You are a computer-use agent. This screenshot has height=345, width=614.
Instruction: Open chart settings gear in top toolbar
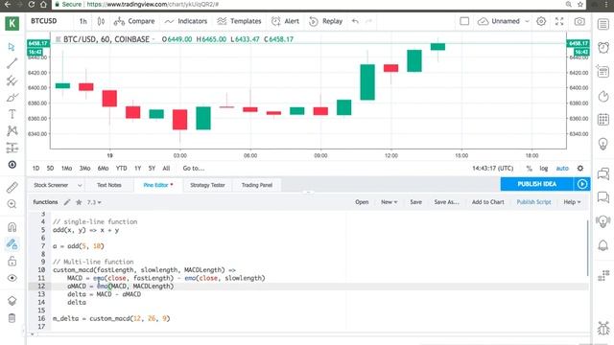[x=541, y=21]
